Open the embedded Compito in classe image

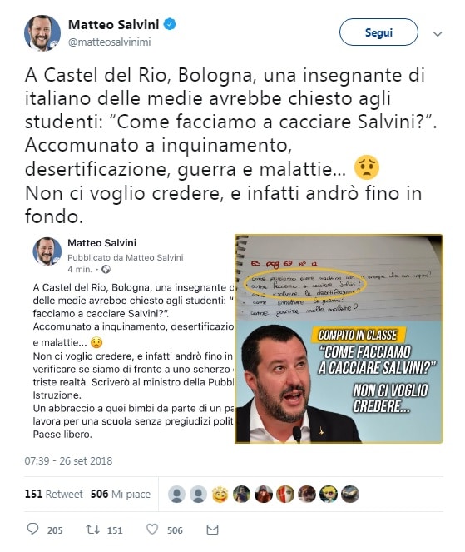click(339, 339)
